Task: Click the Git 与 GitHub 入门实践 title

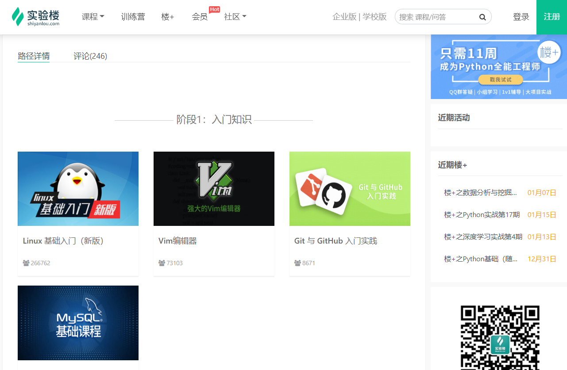Action: pyautogui.click(x=336, y=241)
